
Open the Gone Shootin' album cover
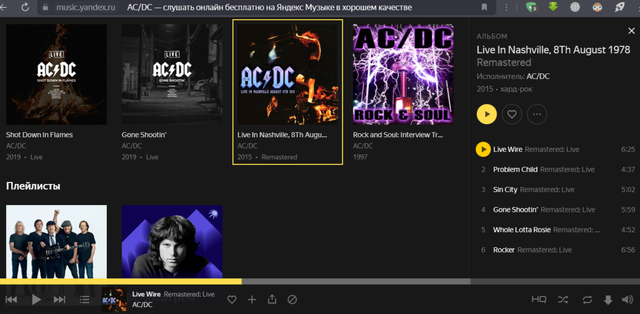pyautogui.click(x=172, y=74)
